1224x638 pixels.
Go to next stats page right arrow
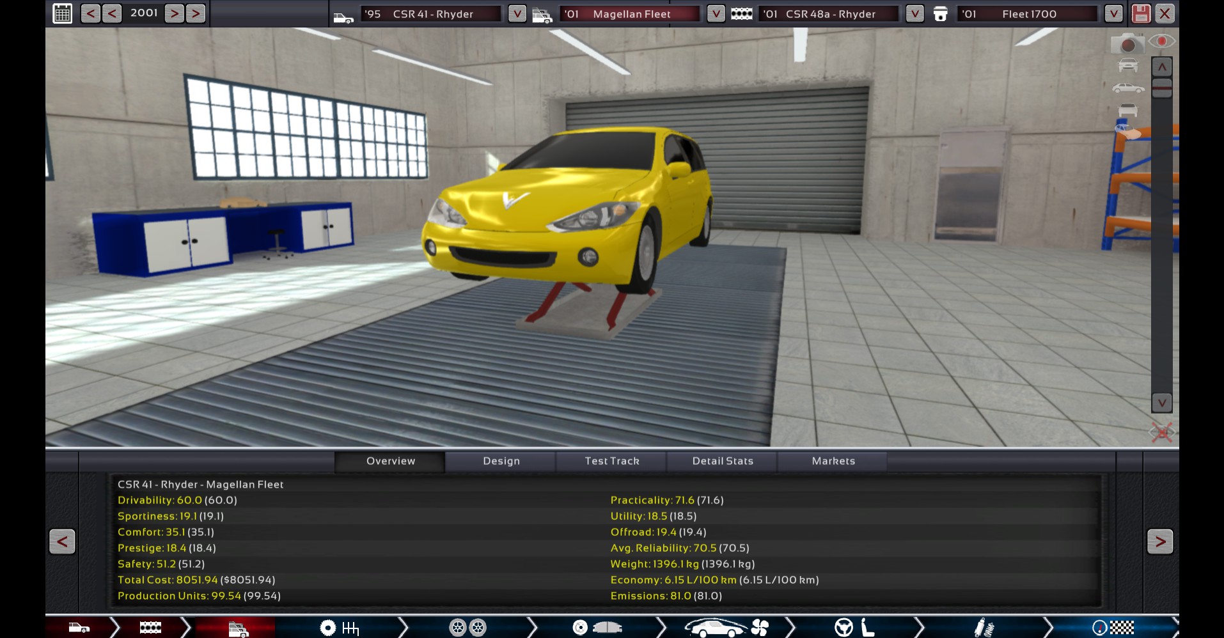pyautogui.click(x=1159, y=541)
